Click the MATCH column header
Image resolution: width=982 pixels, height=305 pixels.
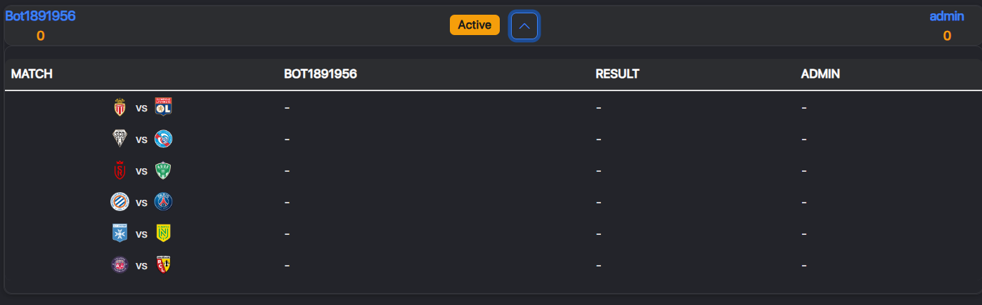(32, 74)
